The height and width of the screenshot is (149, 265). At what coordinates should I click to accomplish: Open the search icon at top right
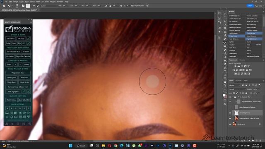coord(257,6)
